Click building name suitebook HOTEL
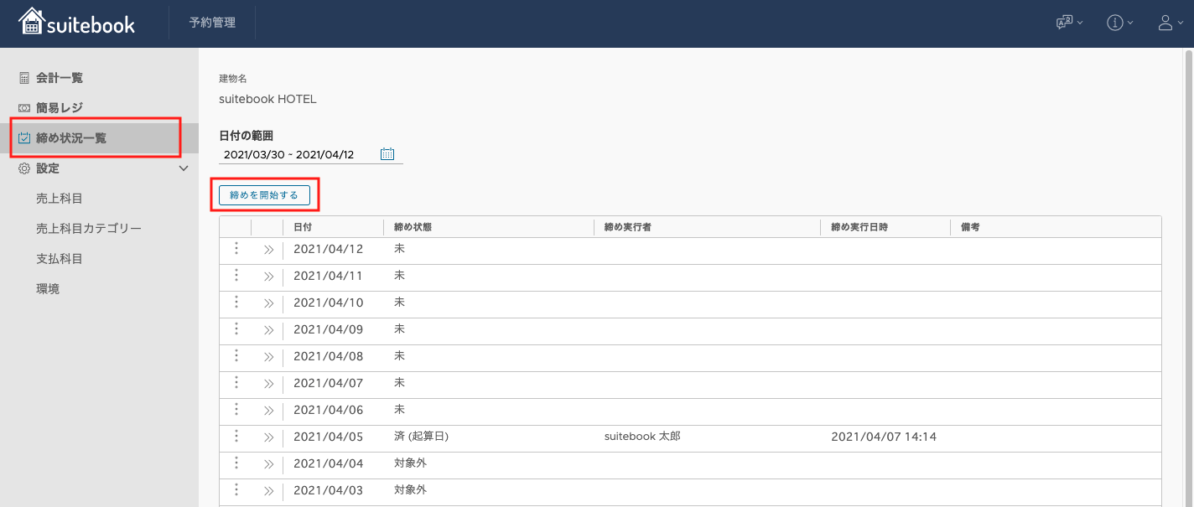 (x=267, y=99)
